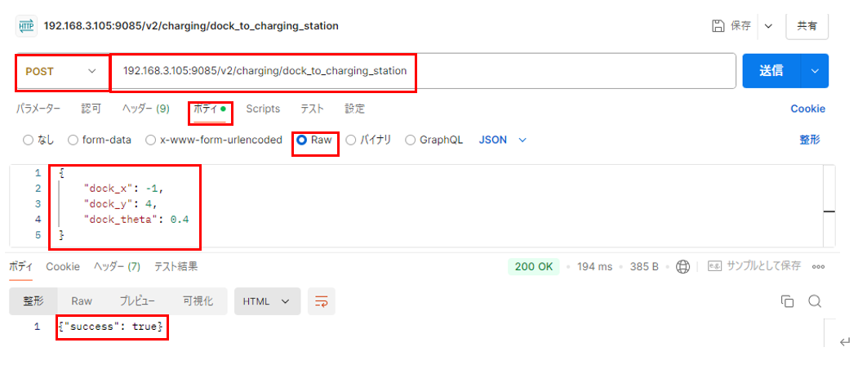The height and width of the screenshot is (374, 858).
Task: Open the POST method dropdown
Action: [x=62, y=71]
